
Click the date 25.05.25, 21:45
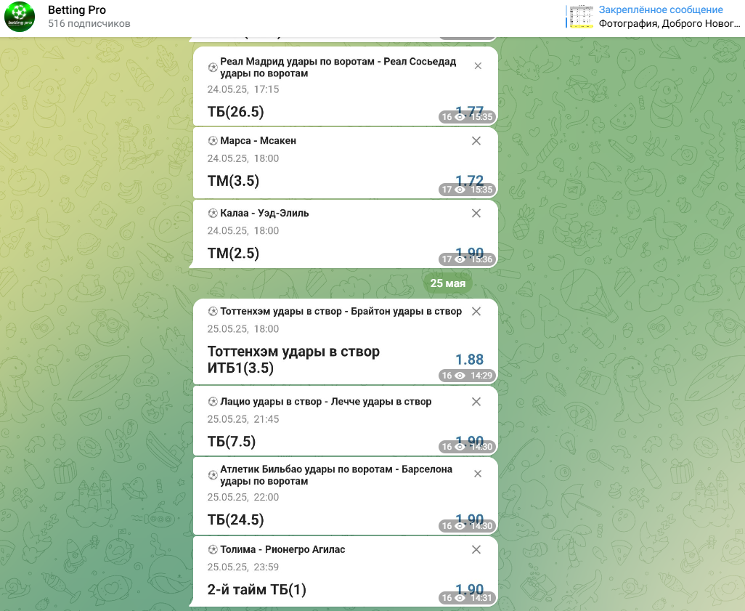tap(243, 419)
